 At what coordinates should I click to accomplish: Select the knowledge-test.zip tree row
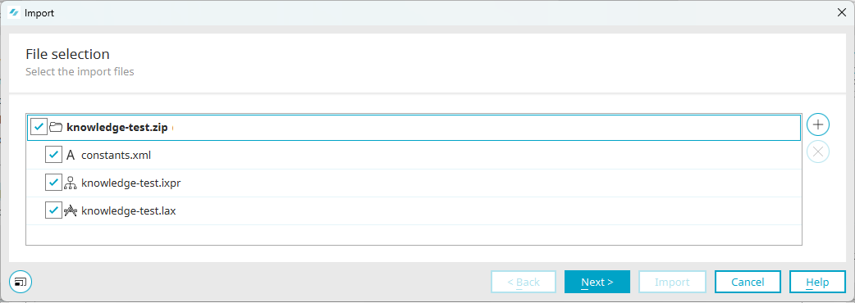(414, 127)
